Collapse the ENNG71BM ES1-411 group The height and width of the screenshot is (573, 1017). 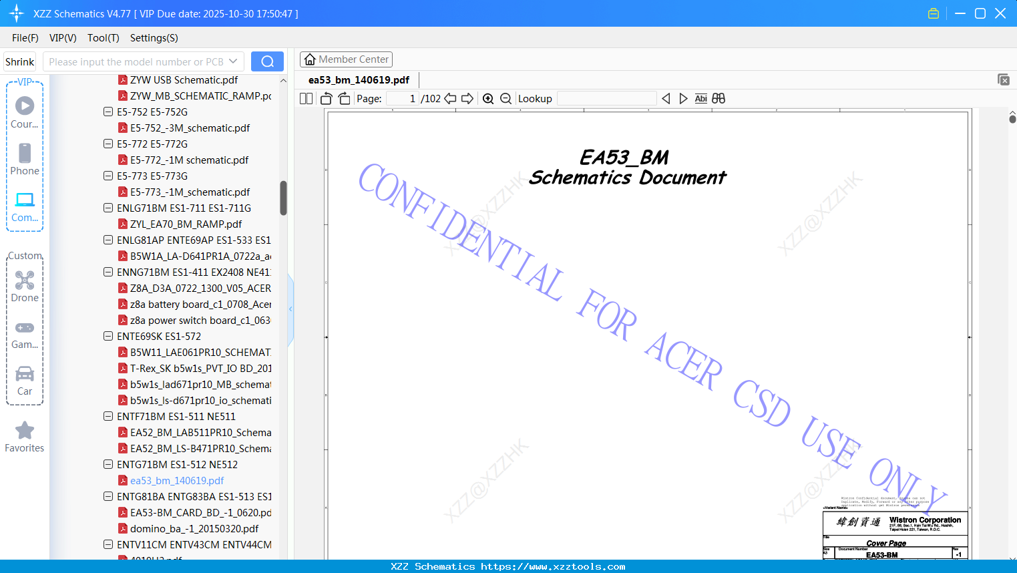(x=108, y=272)
